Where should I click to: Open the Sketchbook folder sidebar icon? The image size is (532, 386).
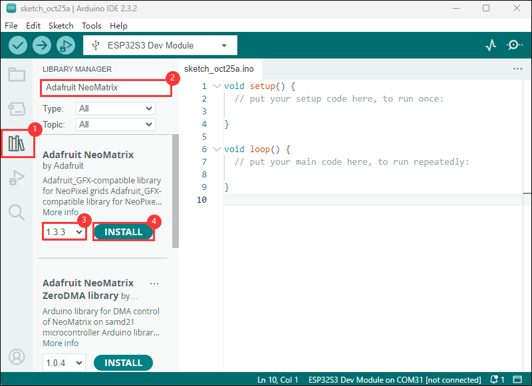click(x=17, y=74)
